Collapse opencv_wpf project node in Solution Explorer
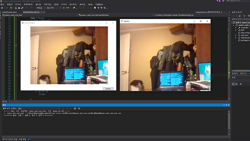This screenshot has height=141, width=250. [x=233, y=25]
